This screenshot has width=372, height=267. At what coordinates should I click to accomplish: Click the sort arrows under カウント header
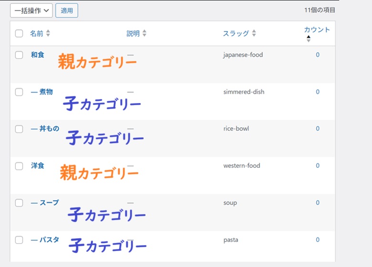(x=309, y=39)
